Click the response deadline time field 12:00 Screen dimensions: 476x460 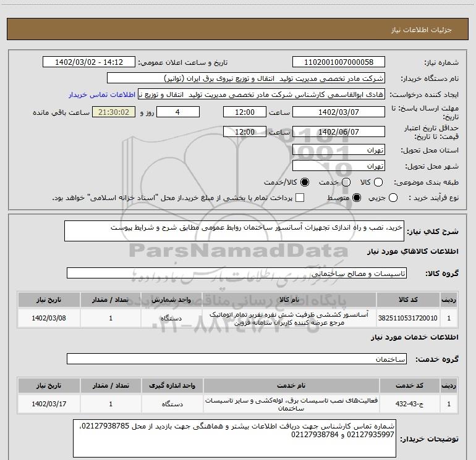245,112
